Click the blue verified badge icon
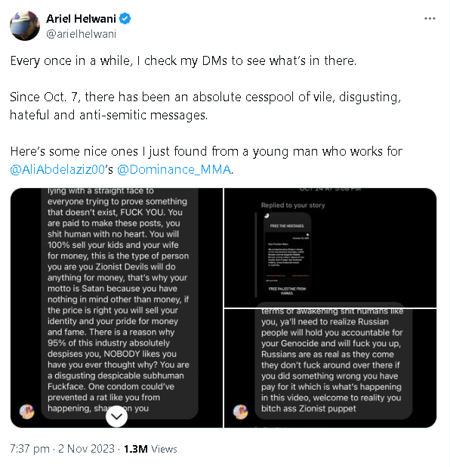The width and height of the screenshot is (450, 467). click(125, 19)
